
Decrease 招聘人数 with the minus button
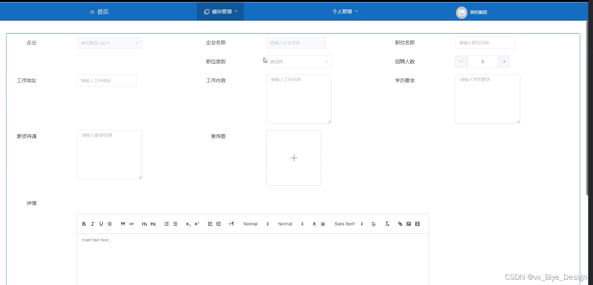pos(461,62)
